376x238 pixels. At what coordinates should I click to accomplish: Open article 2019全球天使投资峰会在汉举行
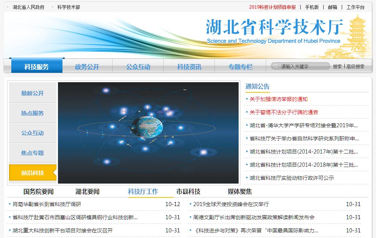point(231,204)
